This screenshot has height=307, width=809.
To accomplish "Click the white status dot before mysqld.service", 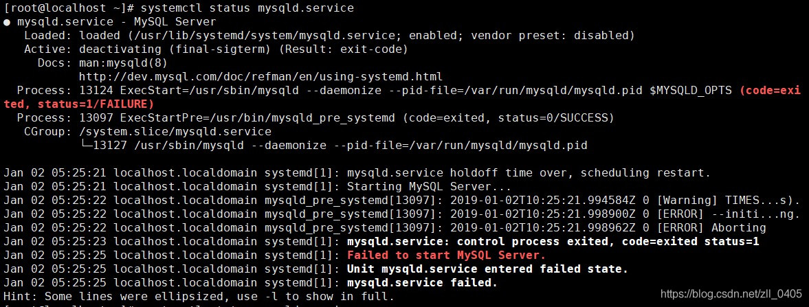I will 7,22.
